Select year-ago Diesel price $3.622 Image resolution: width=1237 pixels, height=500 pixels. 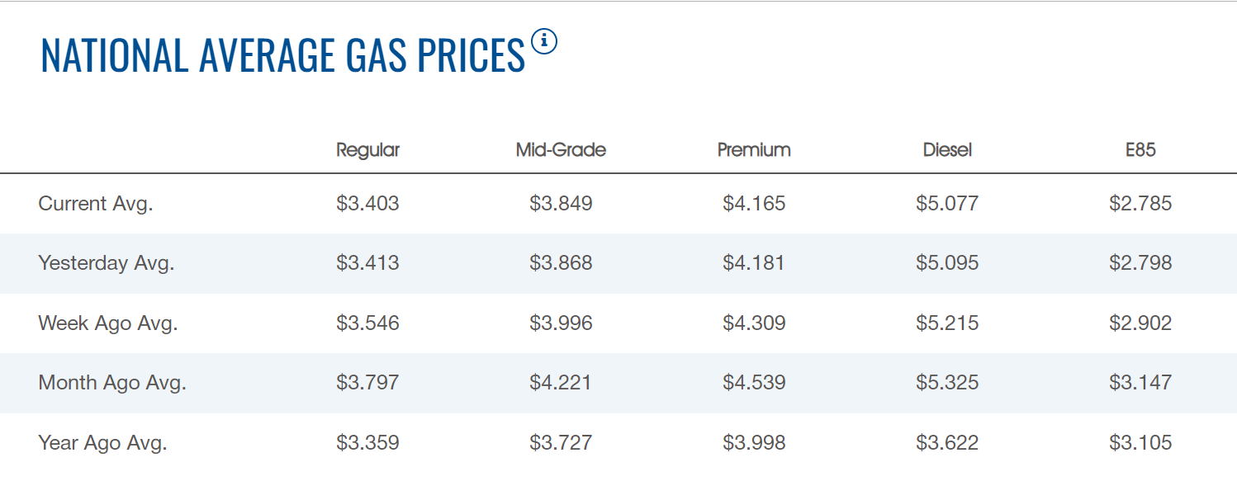[x=947, y=443]
